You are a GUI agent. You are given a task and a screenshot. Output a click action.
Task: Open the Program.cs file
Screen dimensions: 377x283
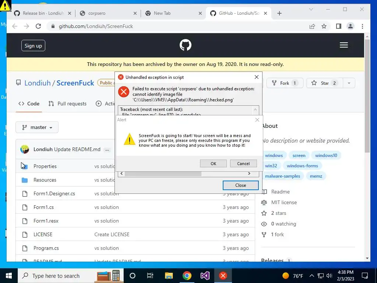point(46,248)
